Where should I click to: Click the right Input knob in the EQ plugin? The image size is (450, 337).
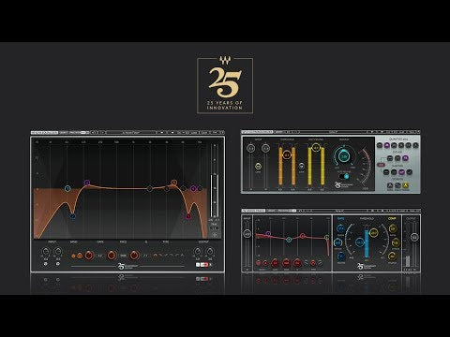click(58, 251)
